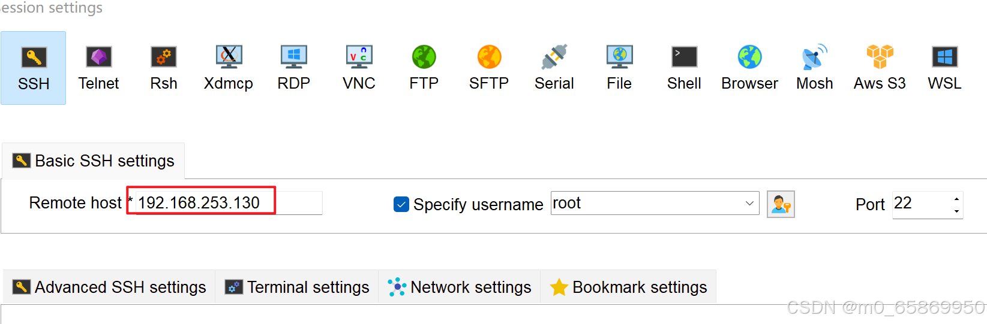Open the Network settings tab
The image size is (987, 324).
tap(460, 287)
